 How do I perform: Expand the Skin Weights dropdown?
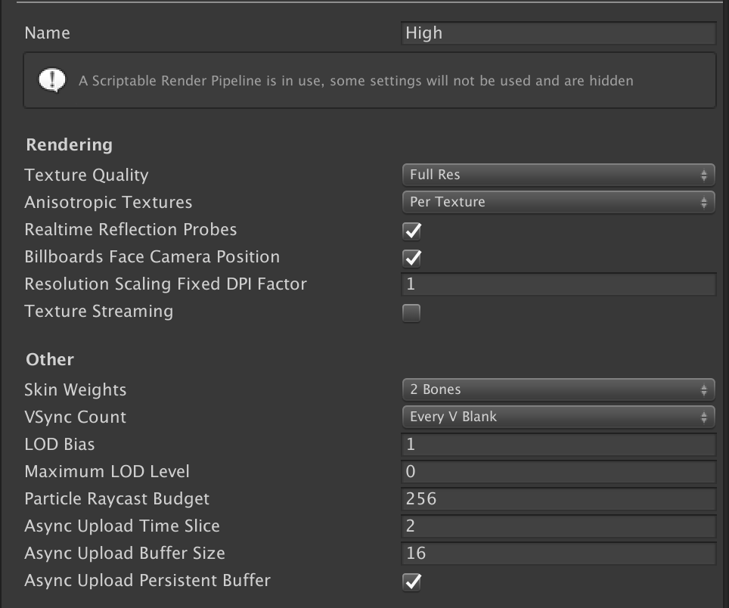click(x=558, y=389)
